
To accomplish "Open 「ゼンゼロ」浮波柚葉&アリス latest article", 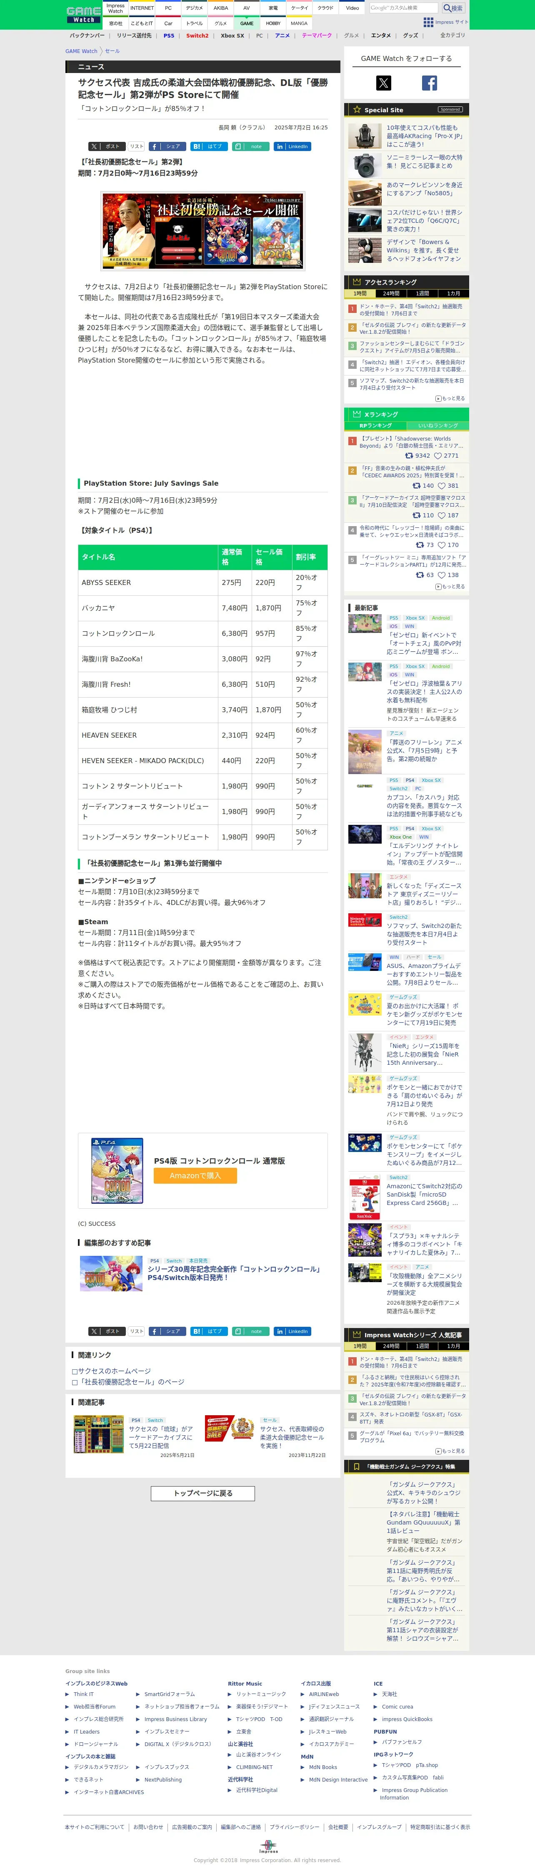I will coord(425,692).
